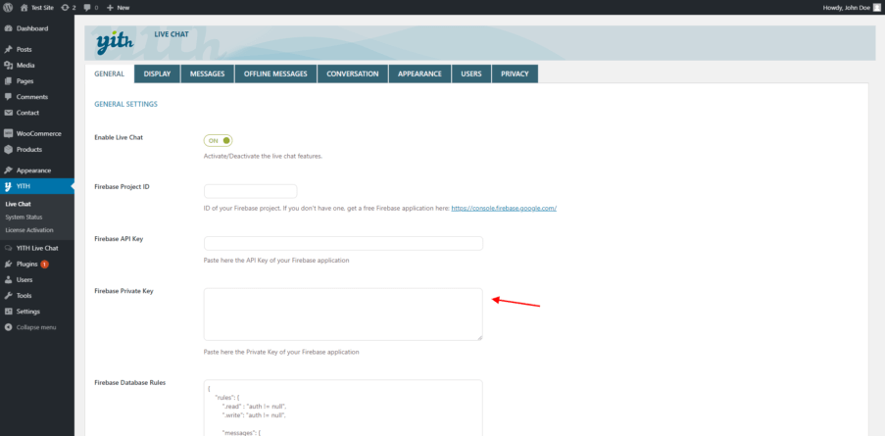Open the Offline Messages tab
Image resolution: width=885 pixels, height=436 pixels.
tap(275, 73)
